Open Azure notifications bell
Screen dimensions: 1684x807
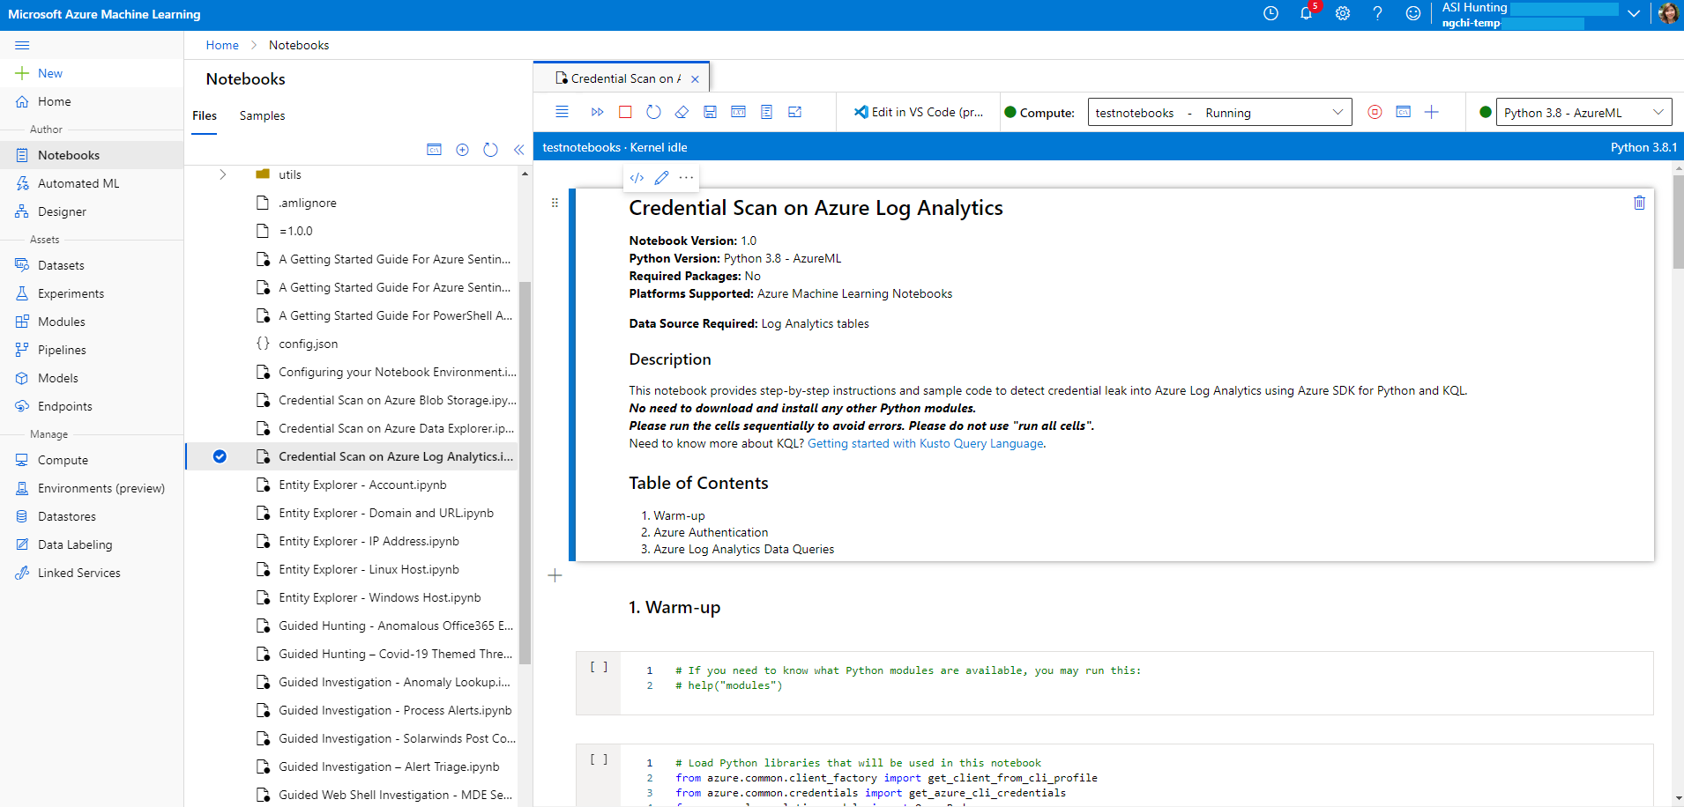[1307, 14]
